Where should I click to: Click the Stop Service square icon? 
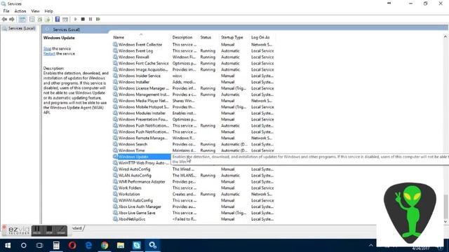[83, 19]
